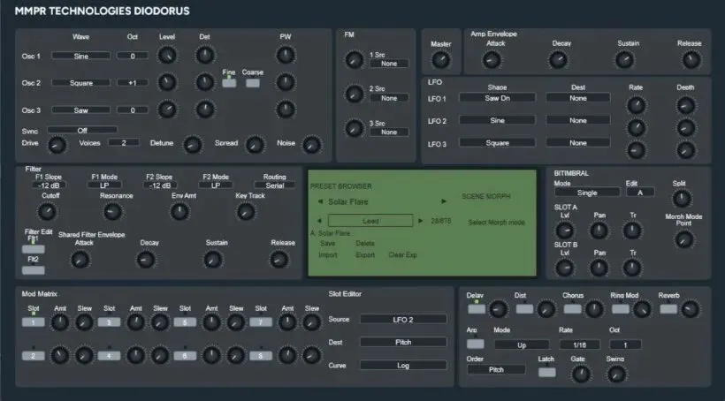Open the Bitimbral Mode dropdown showing Single
The width and height of the screenshot is (725, 401).
coord(587,193)
